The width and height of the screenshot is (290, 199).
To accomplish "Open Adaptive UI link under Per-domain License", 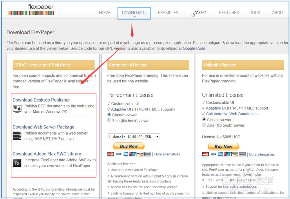I will (x=121, y=109).
